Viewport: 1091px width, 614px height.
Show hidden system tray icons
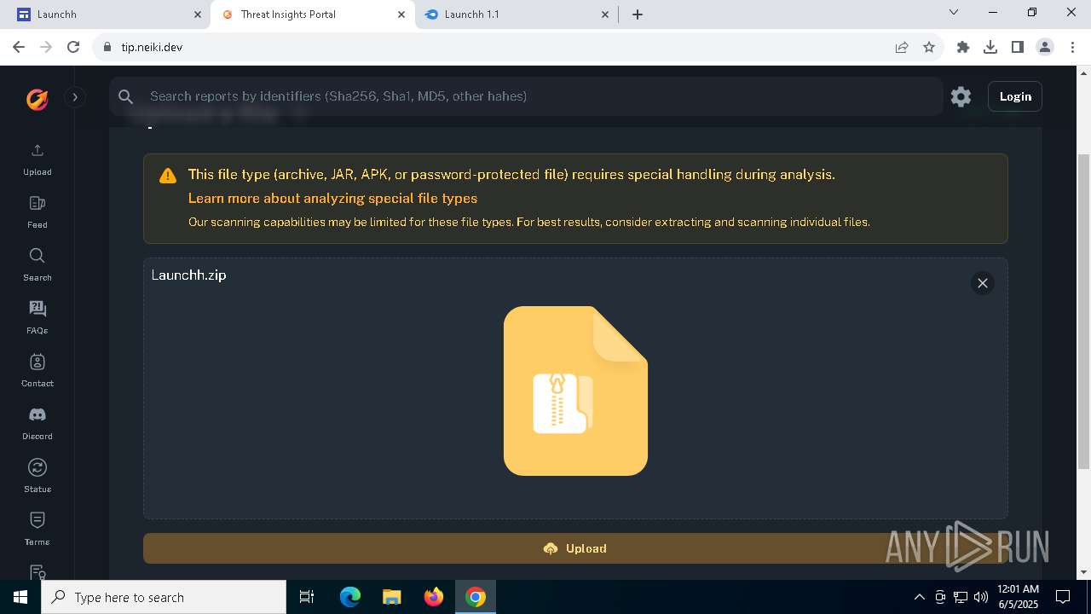pos(919,597)
